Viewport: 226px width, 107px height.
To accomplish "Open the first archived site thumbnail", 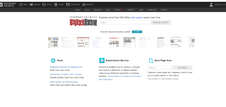I will pyautogui.click(x=53, y=42).
